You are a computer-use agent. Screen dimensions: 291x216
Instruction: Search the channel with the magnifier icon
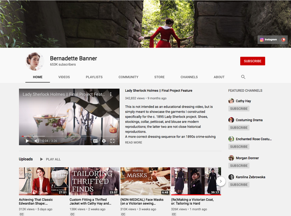point(243,77)
